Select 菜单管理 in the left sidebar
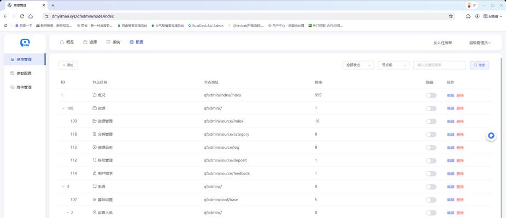The width and height of the screenshot is (506, 218). click(25, 59)
